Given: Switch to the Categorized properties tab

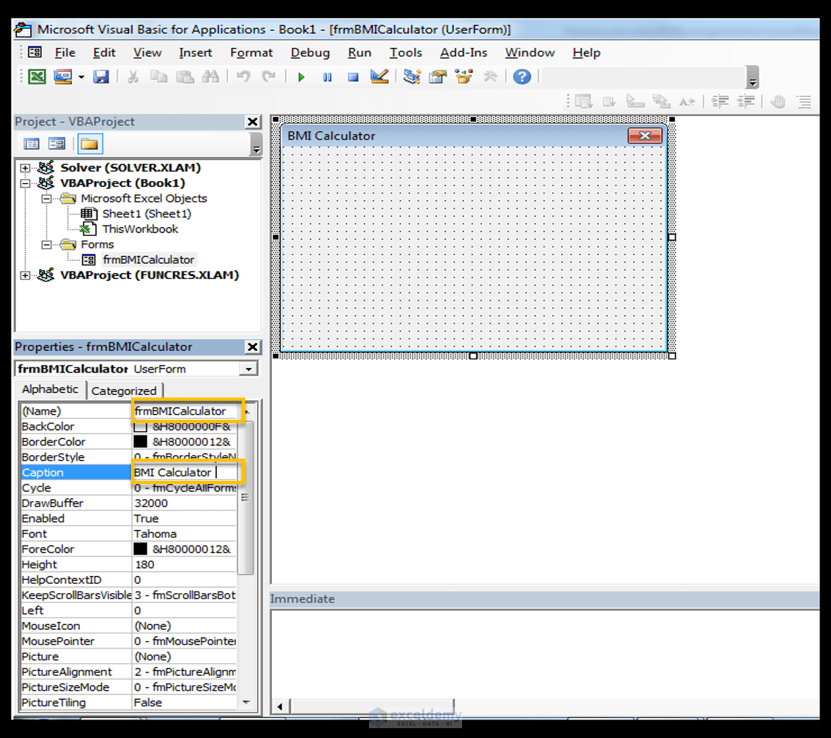Looking at the screenshot, I should click(x=124, y=391).
